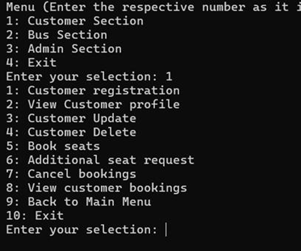
Task: Click the first "Enter your selection:" prompt text
Action: pyautogui.click(x=82, y=77)
